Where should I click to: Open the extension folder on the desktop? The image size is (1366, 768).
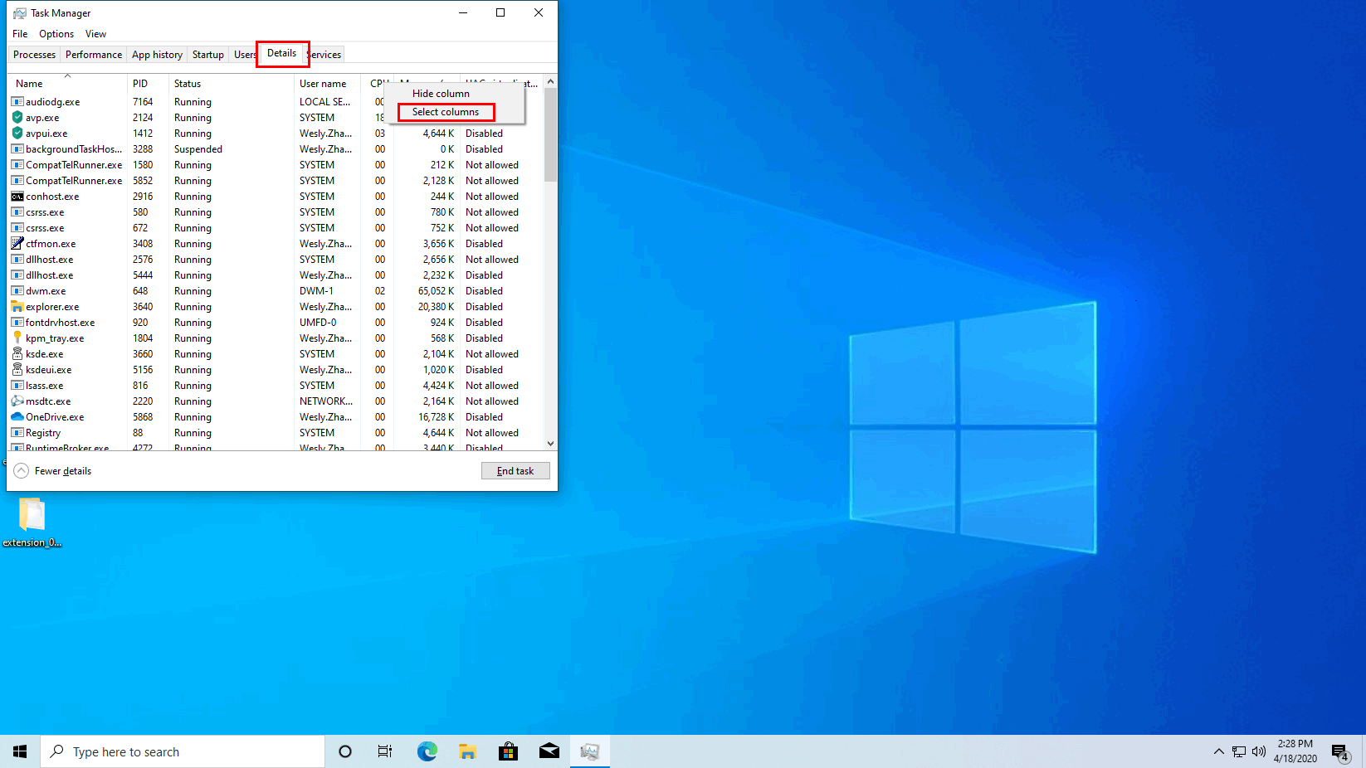pyautogui.click(x=32, y=523)
